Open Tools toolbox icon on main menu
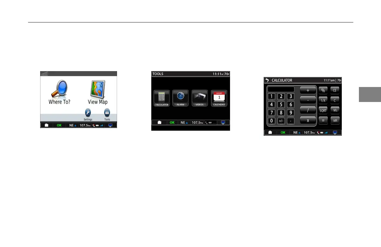 coord(107,113)
